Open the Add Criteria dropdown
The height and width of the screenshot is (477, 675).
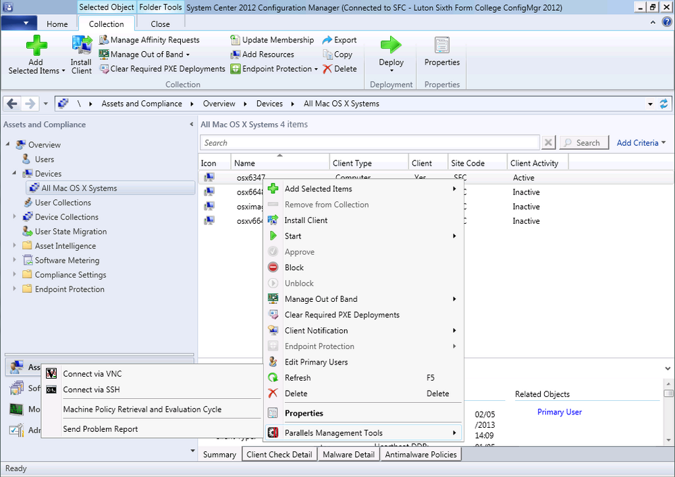click(641, 143)
